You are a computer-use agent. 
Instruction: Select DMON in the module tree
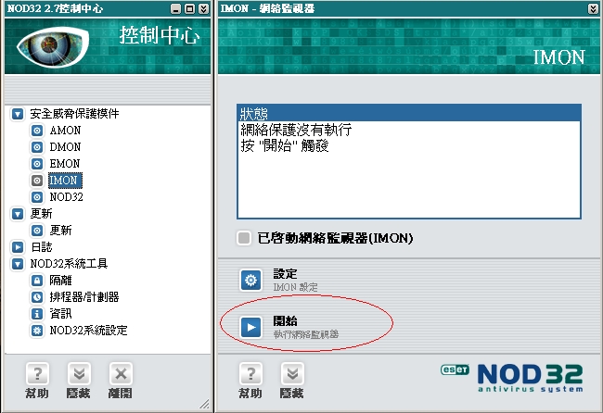coord(65,147)
